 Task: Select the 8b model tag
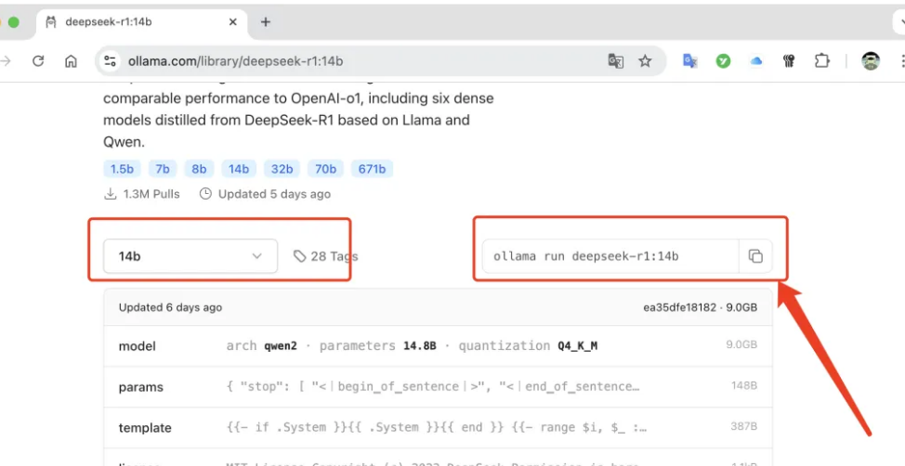click(x=199, y=169)
